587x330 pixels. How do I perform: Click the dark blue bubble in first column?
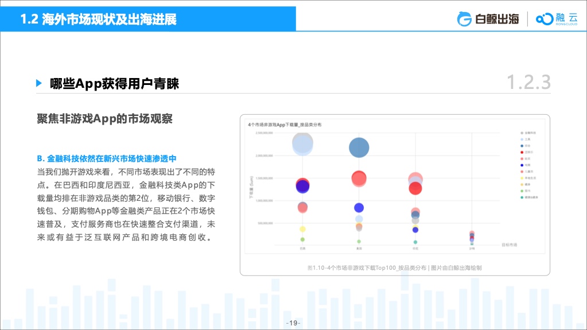click(302, 187)
